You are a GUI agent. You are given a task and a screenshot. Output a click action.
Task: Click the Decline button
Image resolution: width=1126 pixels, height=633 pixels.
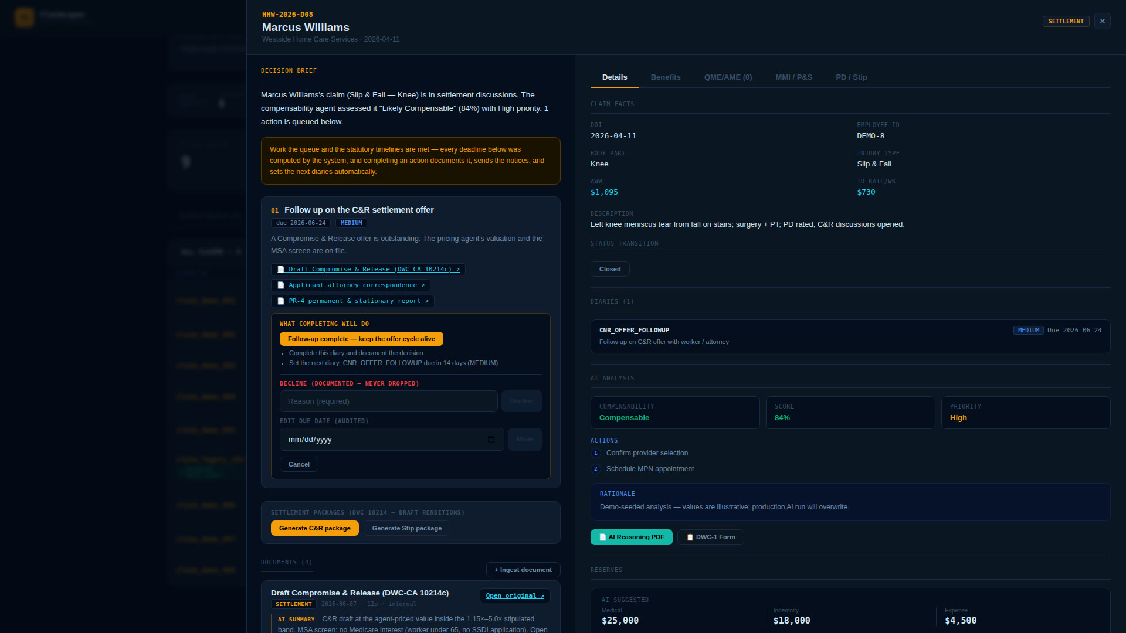pyautogui.click(x=521, y=401)
